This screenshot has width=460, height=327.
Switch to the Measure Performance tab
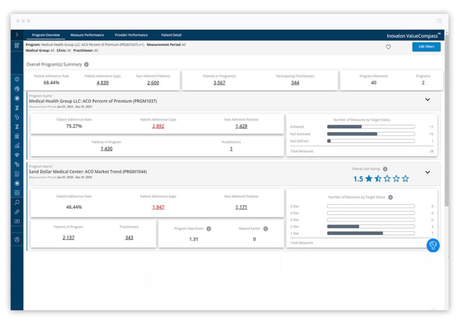87,35
